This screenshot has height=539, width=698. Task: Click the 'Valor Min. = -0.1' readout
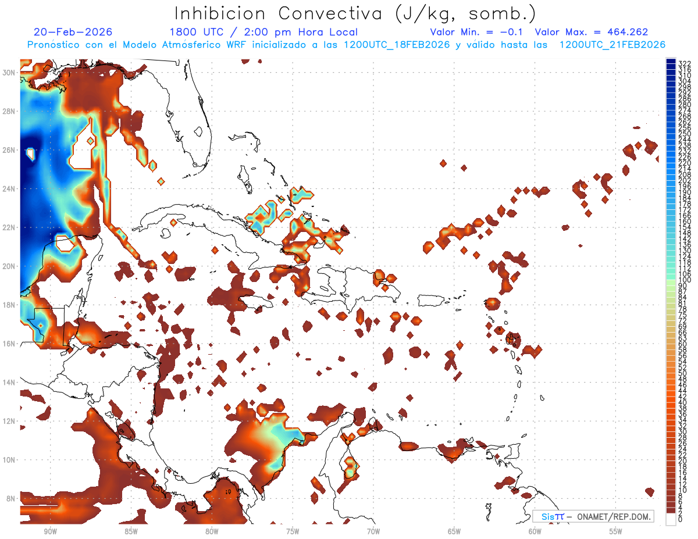click(x=476, y=32)
